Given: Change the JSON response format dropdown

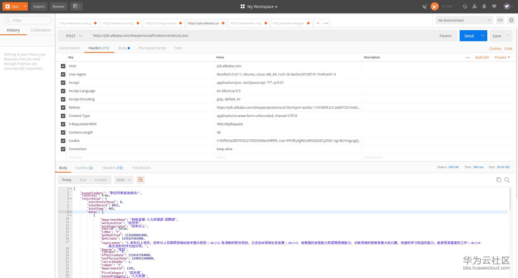Looking at the screenshot, I should pos(124,180).
